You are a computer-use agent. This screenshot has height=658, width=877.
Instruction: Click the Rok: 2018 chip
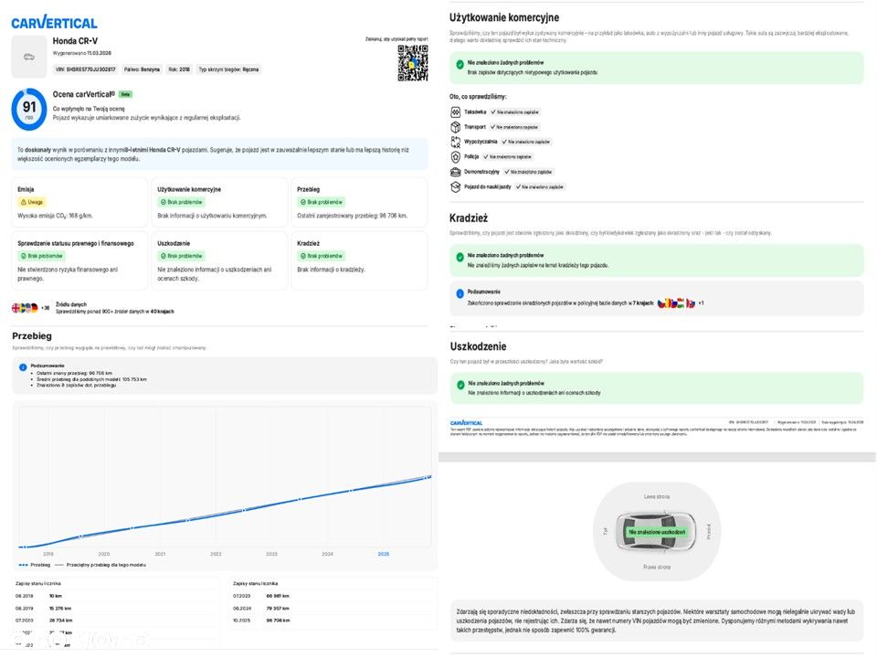[x=179, y=69]
